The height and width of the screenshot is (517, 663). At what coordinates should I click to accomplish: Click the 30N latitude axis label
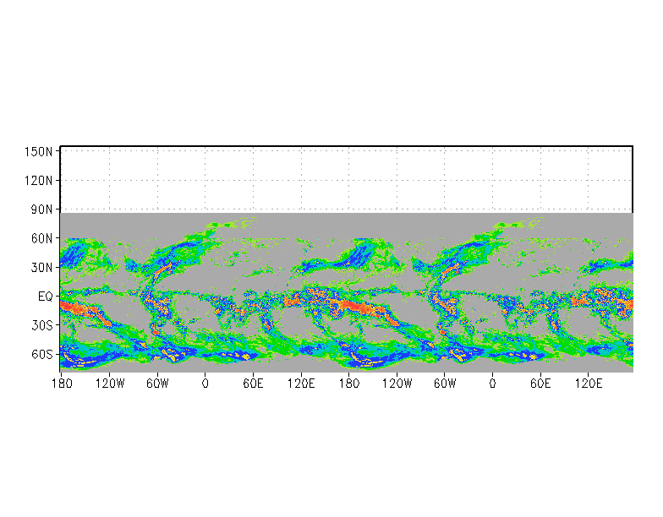(x=41, y=267)
